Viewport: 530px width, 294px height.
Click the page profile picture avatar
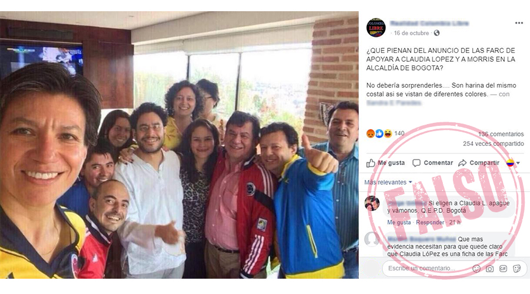click(376, 28)
